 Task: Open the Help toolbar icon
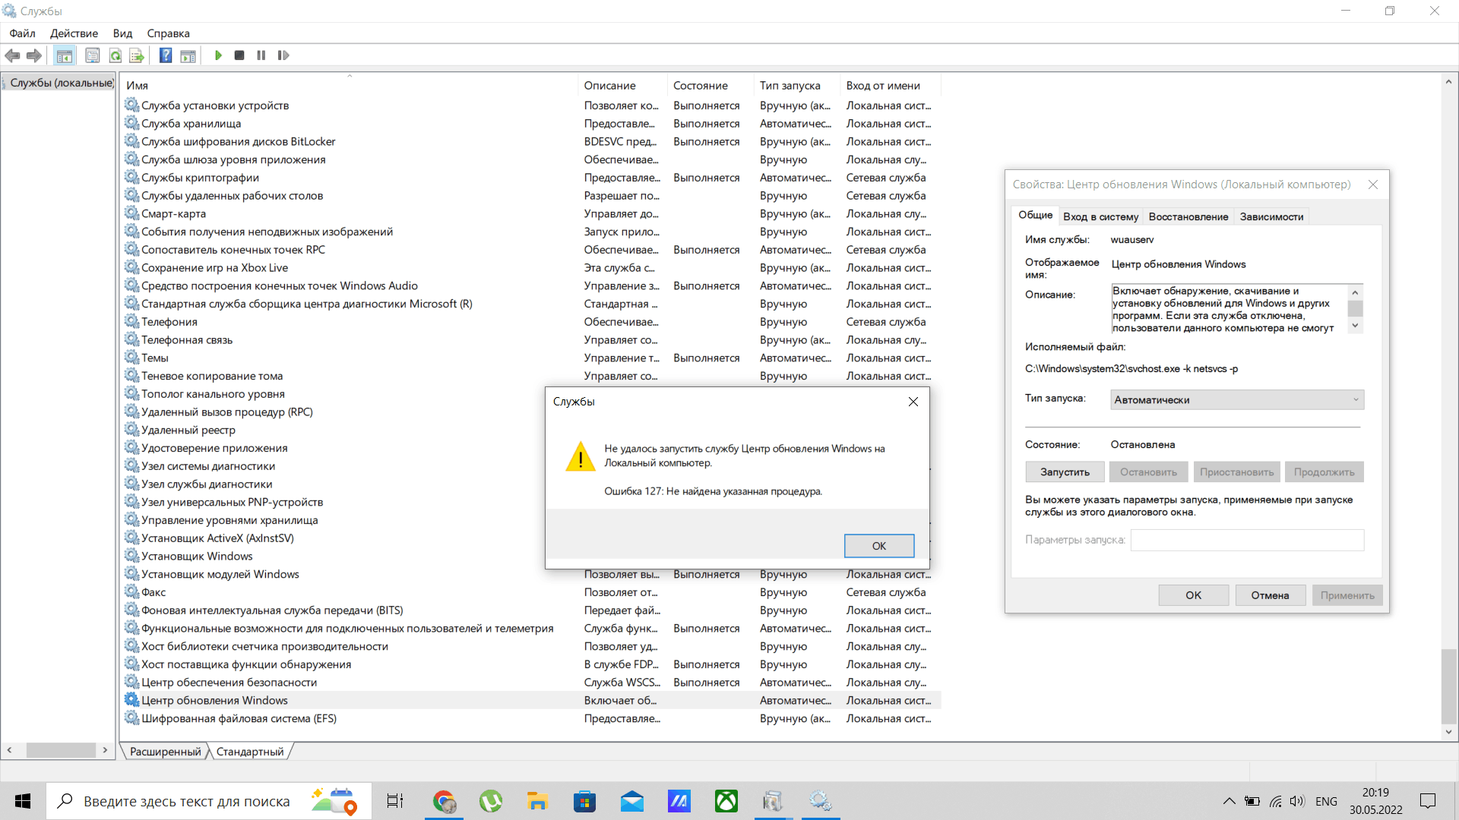click(166, 55)
